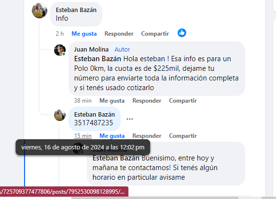Open Juan Molina's profile picture
The width and height of the screenshot is (276, 199).
60,50
